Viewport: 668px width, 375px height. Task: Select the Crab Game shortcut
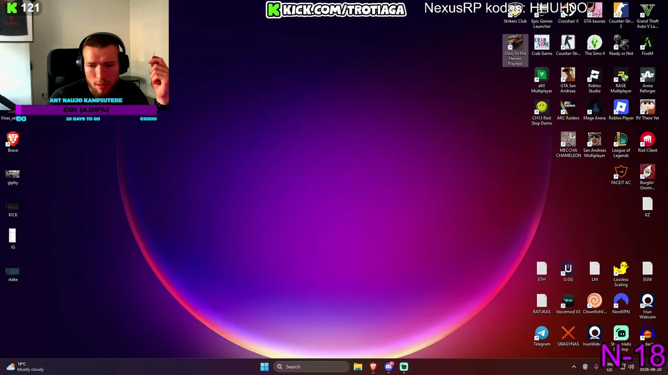pyautogui.click(x=542, y=46)
